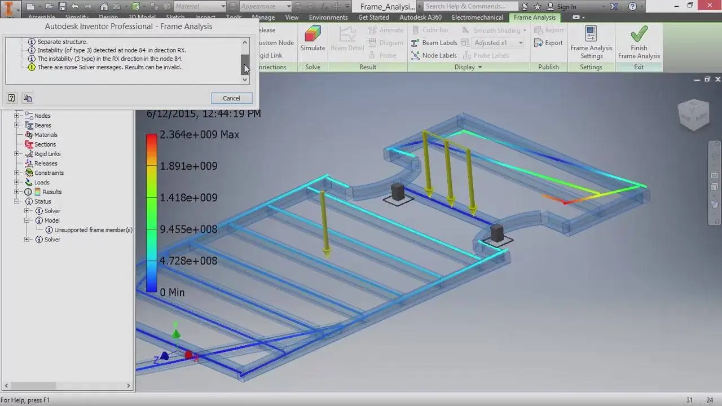722x406 pixels.
Task: Open the Adjusted x1 displacement dropdown
Action: pos(521,43)
